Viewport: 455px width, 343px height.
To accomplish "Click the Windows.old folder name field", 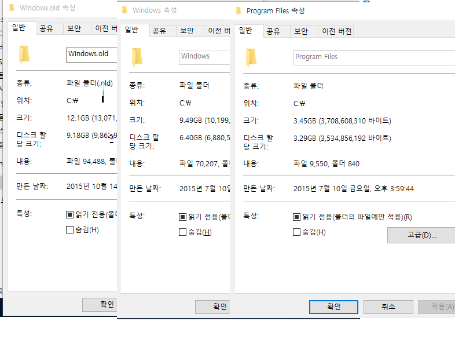I will pyautogui.click(x=91, y=54).
